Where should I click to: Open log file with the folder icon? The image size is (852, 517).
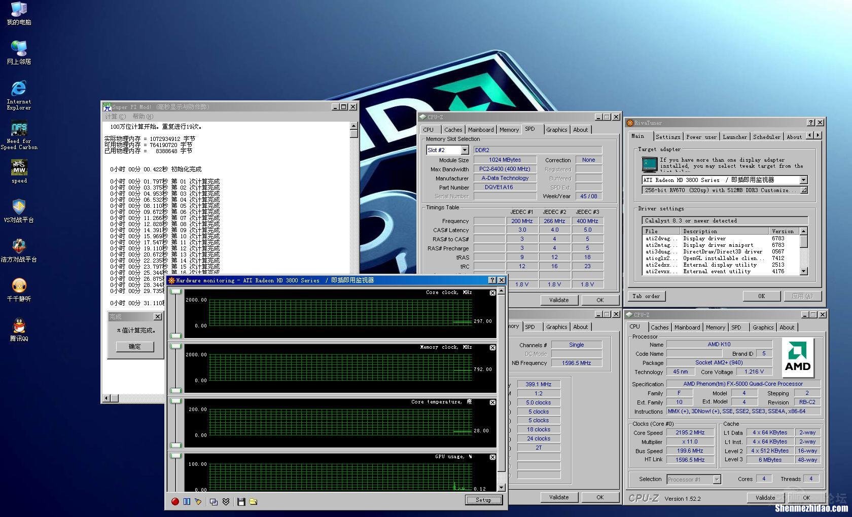[253, 501]
